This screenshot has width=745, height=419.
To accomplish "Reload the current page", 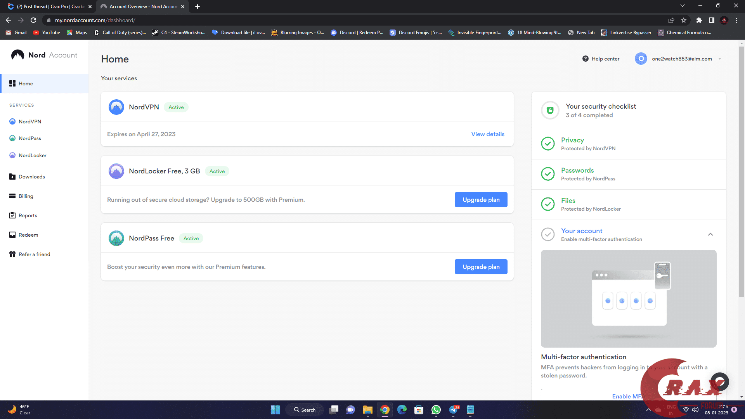I will (x=33, y=20).
